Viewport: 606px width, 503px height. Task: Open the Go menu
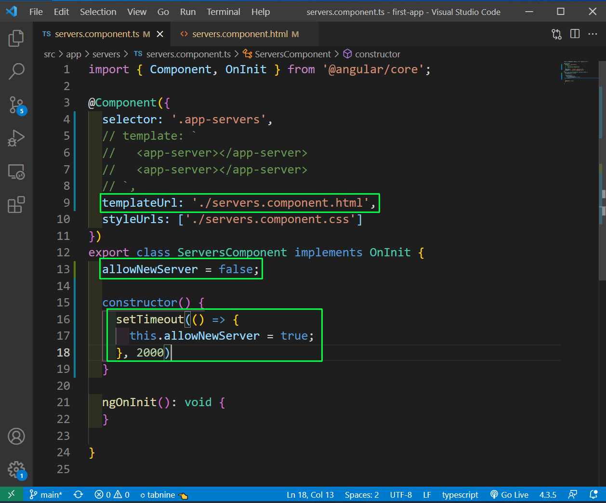tap(163, 12)
